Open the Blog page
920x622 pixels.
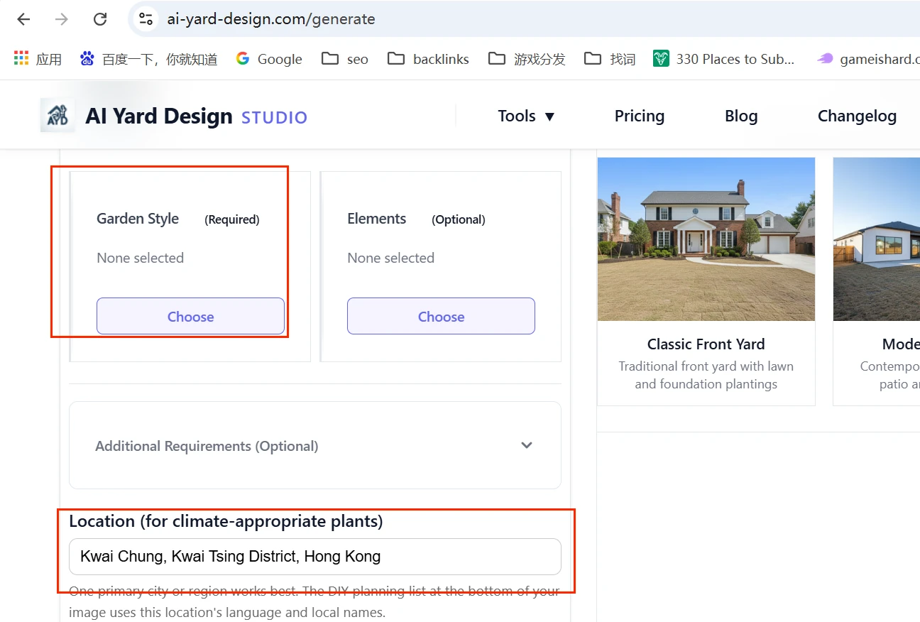pyautogui.click(x=741, y=116)
